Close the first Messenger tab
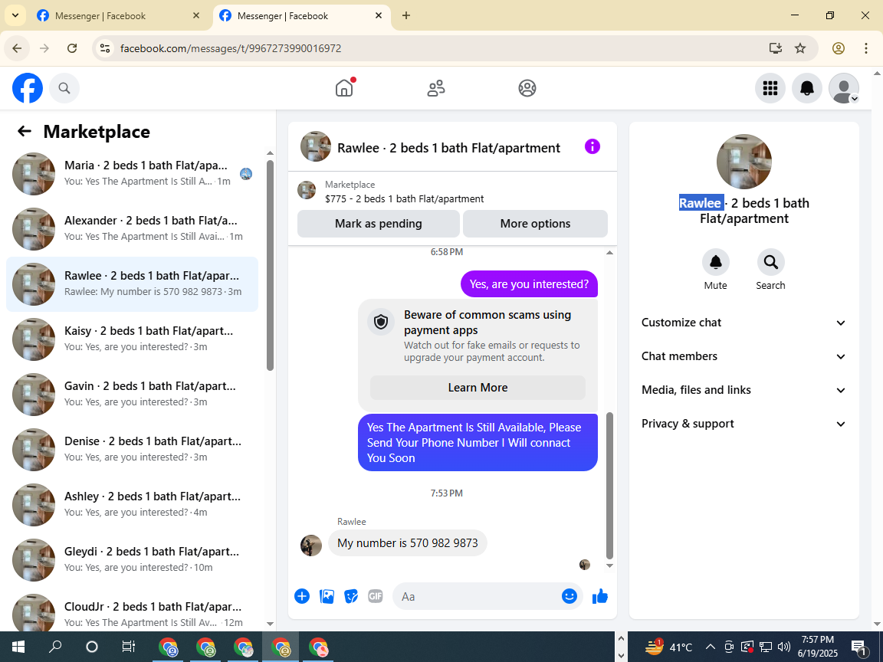Viewport: 883px width, 662px height. point(196,16)
